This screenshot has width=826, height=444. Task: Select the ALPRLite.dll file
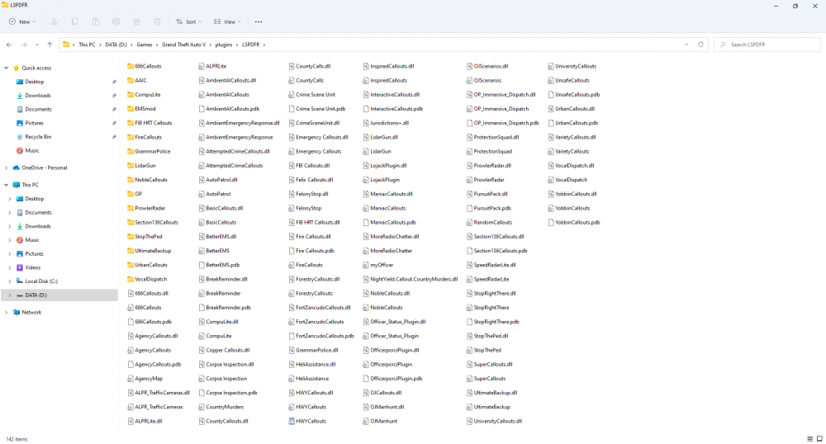point(145,422)
